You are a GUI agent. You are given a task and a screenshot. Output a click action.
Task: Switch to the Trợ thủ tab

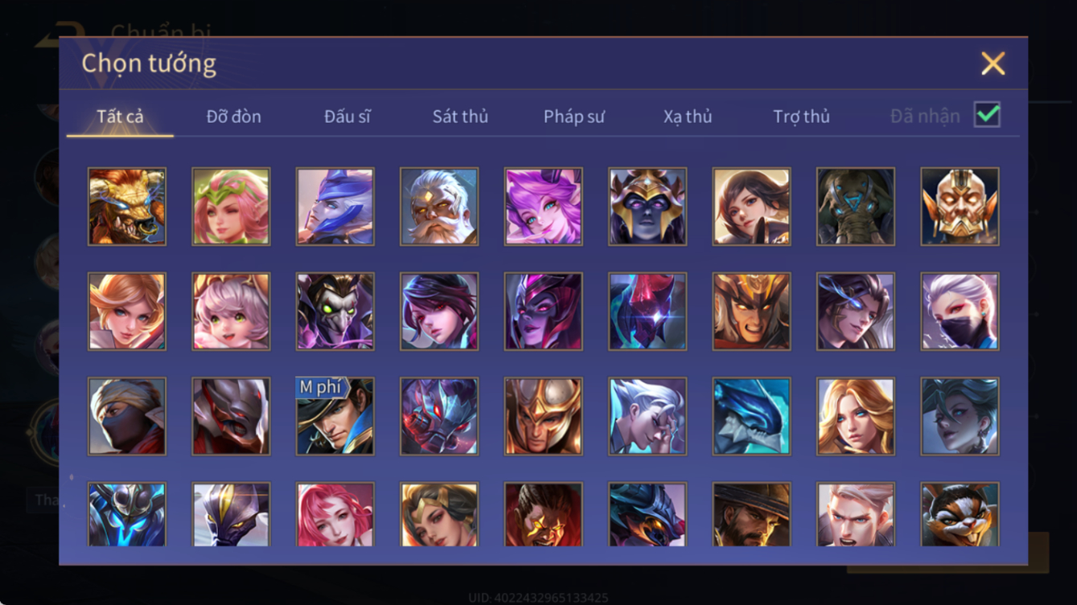coord(801,117)
